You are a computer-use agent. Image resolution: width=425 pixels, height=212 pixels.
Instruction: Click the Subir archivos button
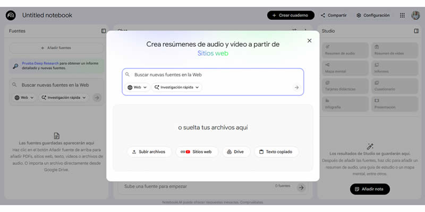click(x=149, y=152)
